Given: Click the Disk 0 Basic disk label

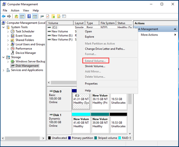Looking at the screenshot, I should click(x=59, y=99).
